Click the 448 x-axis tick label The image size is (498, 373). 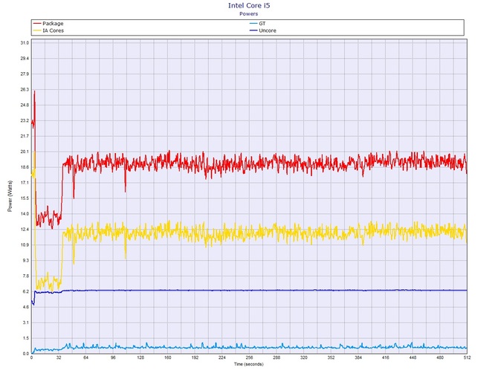click(x=413, y=357)
